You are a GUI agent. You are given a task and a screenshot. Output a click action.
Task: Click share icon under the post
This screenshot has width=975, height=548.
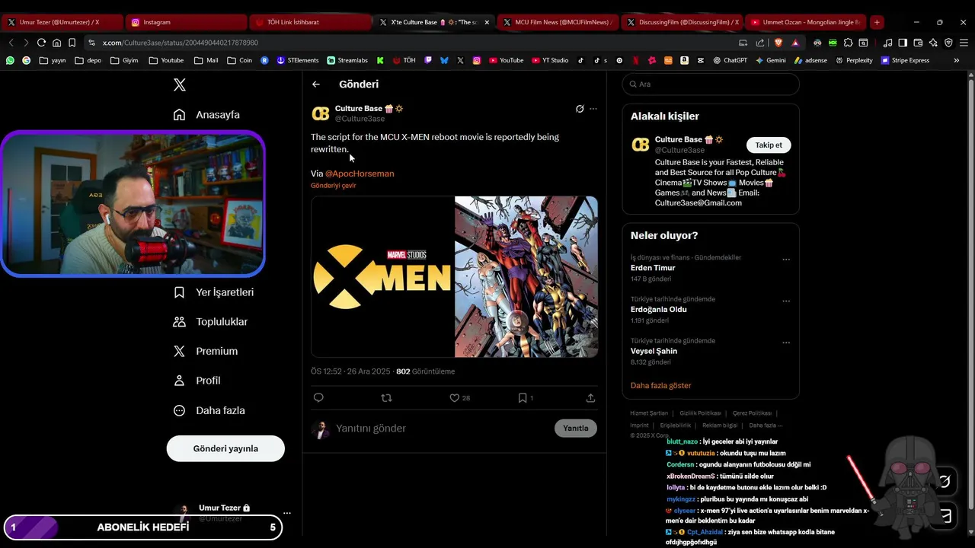click(590, 398)
